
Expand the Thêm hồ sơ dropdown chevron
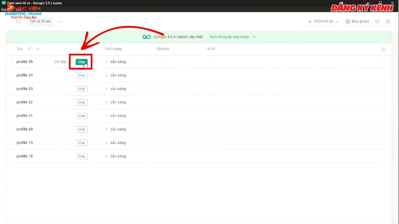coord(336,21)
